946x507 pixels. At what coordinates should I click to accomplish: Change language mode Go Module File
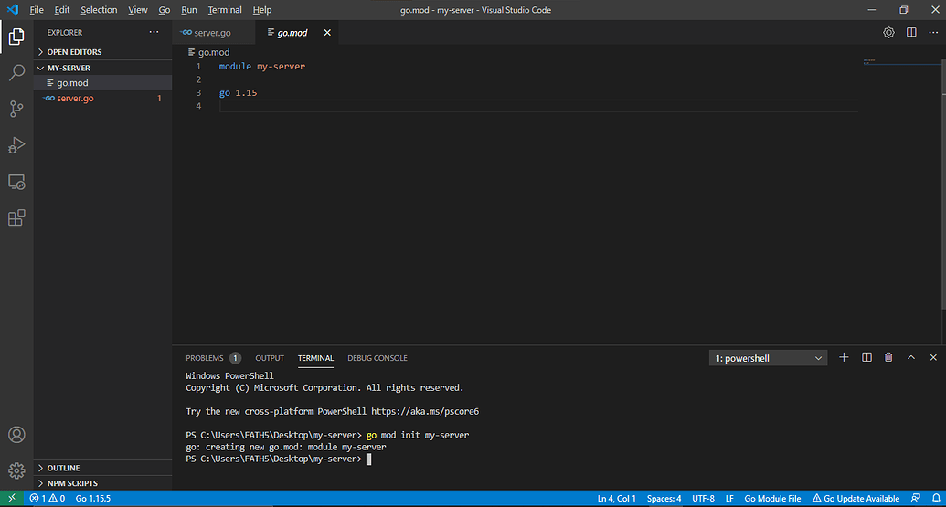click(772, 498)
